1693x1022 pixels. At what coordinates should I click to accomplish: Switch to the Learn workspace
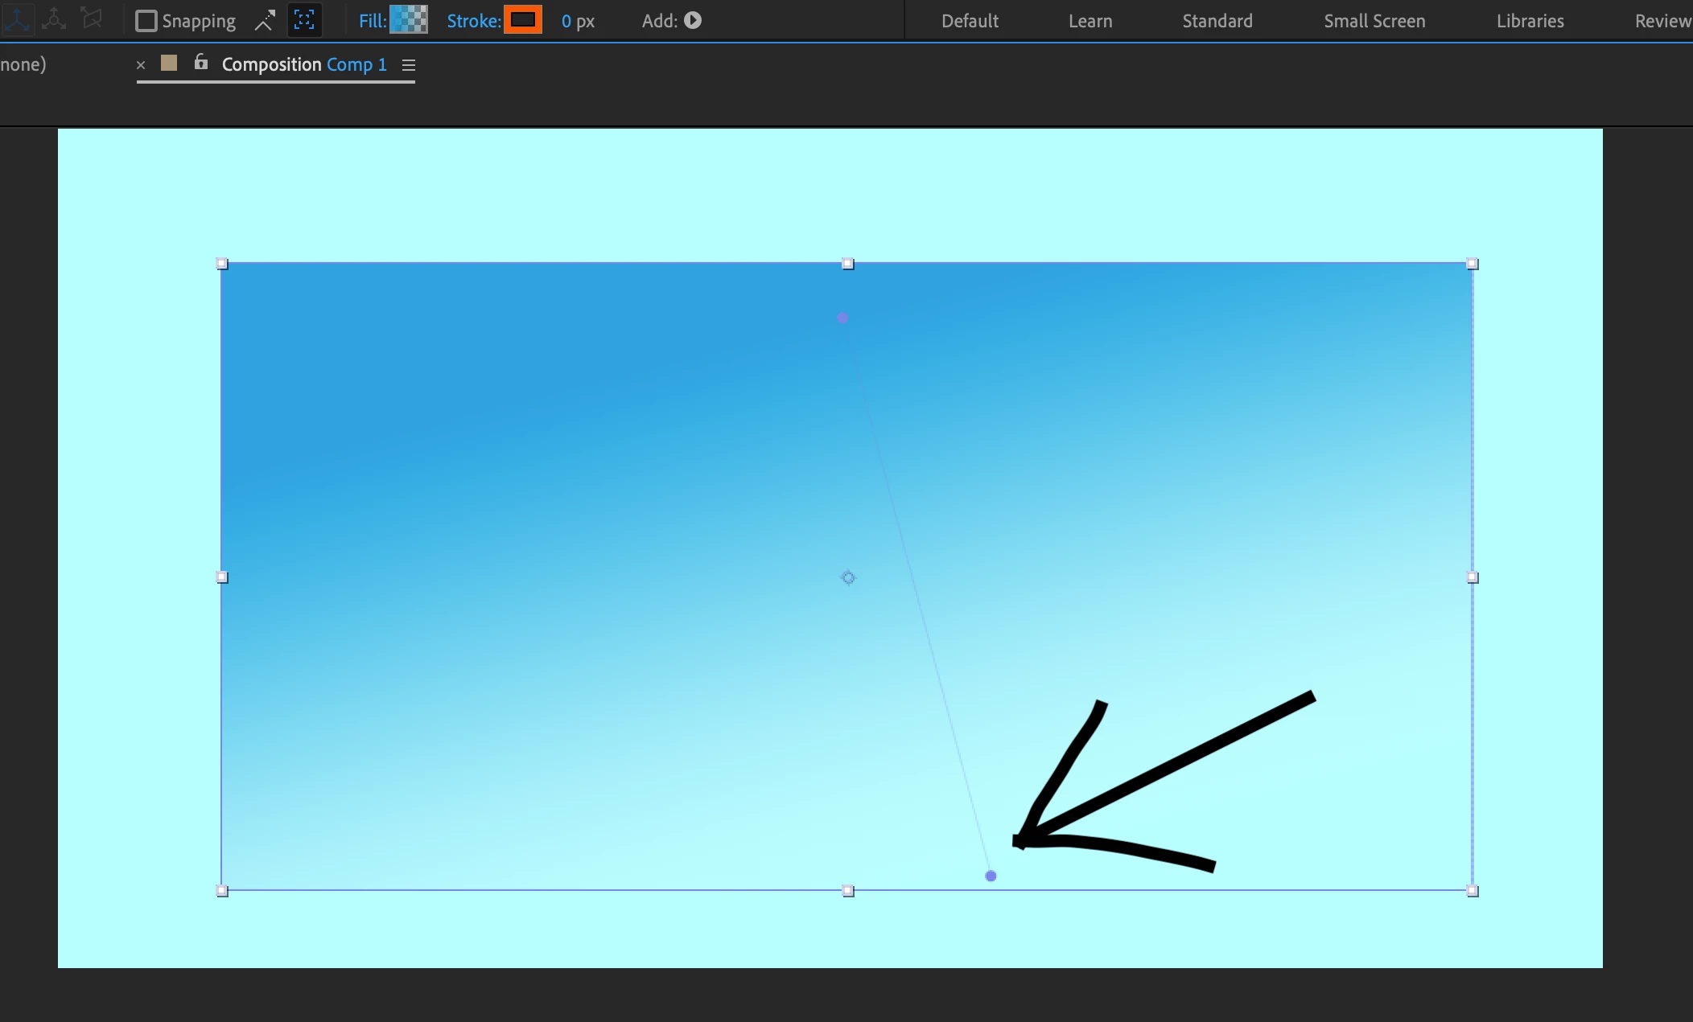coord(1090,21)
